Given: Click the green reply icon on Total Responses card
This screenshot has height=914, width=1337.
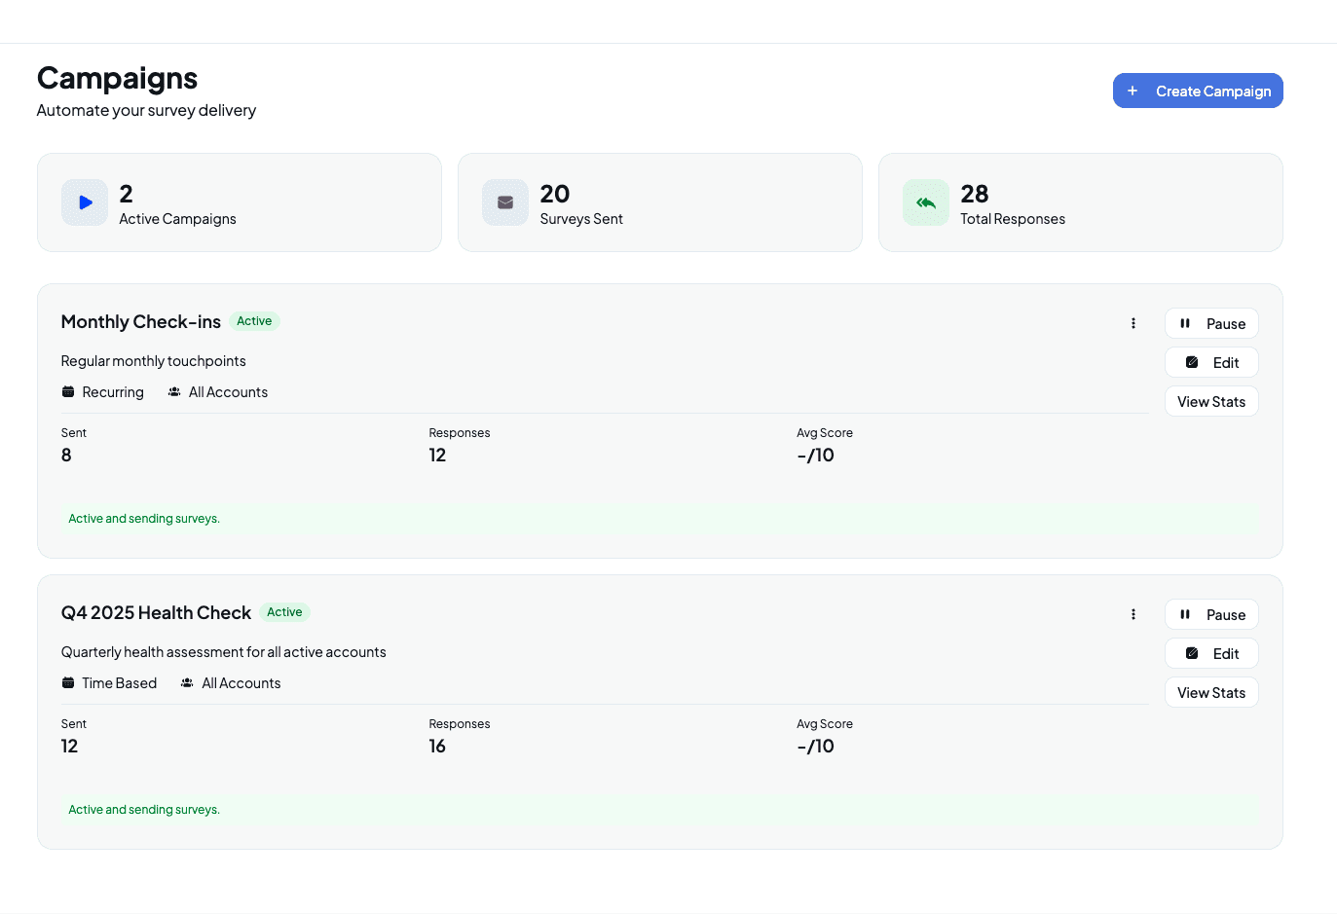Looking at the screenshot, I should pos(925,202).
